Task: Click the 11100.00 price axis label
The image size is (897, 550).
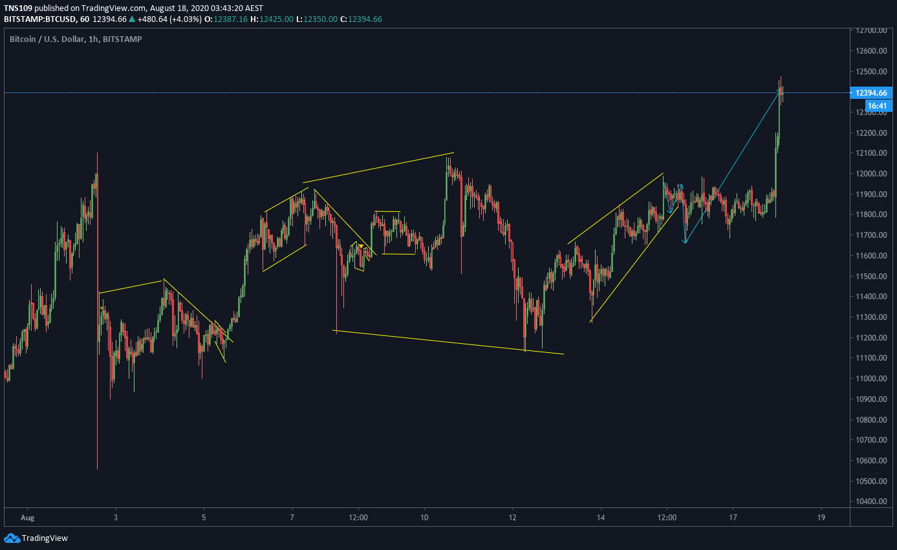Action: click(872, 358)
